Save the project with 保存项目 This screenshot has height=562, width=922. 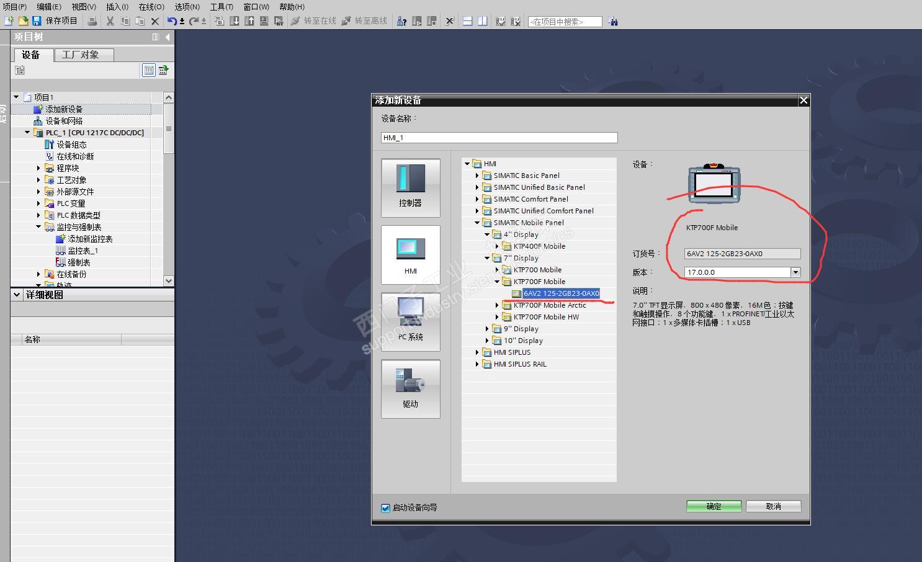point(55,21)
